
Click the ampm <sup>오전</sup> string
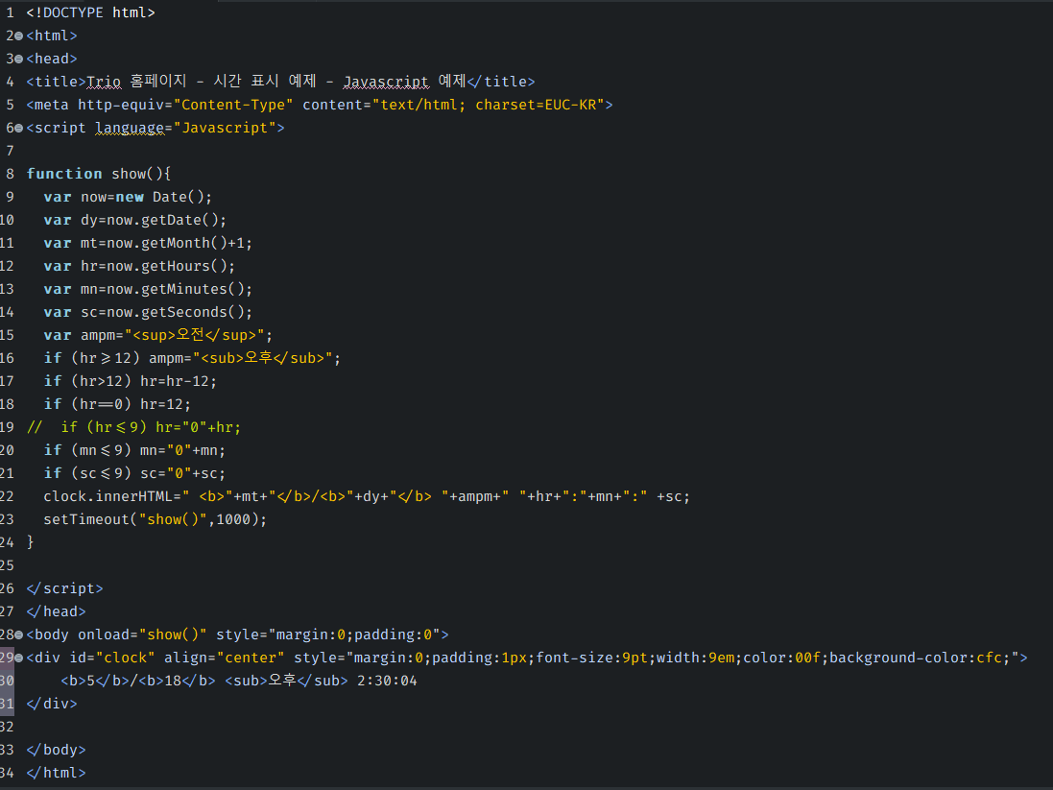point(195,335)
